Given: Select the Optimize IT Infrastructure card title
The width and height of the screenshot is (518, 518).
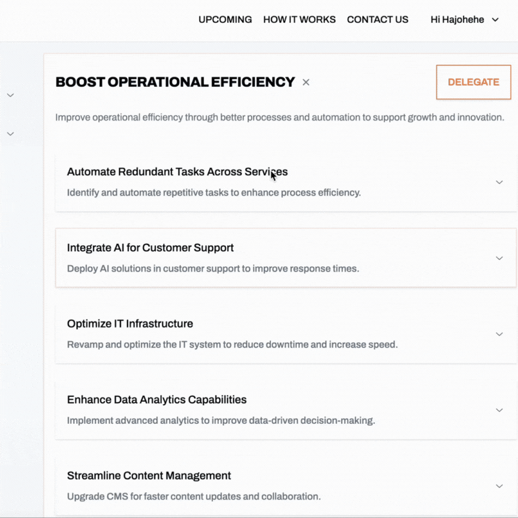Looking at the screenshot, I should click(x=129, y=324).
